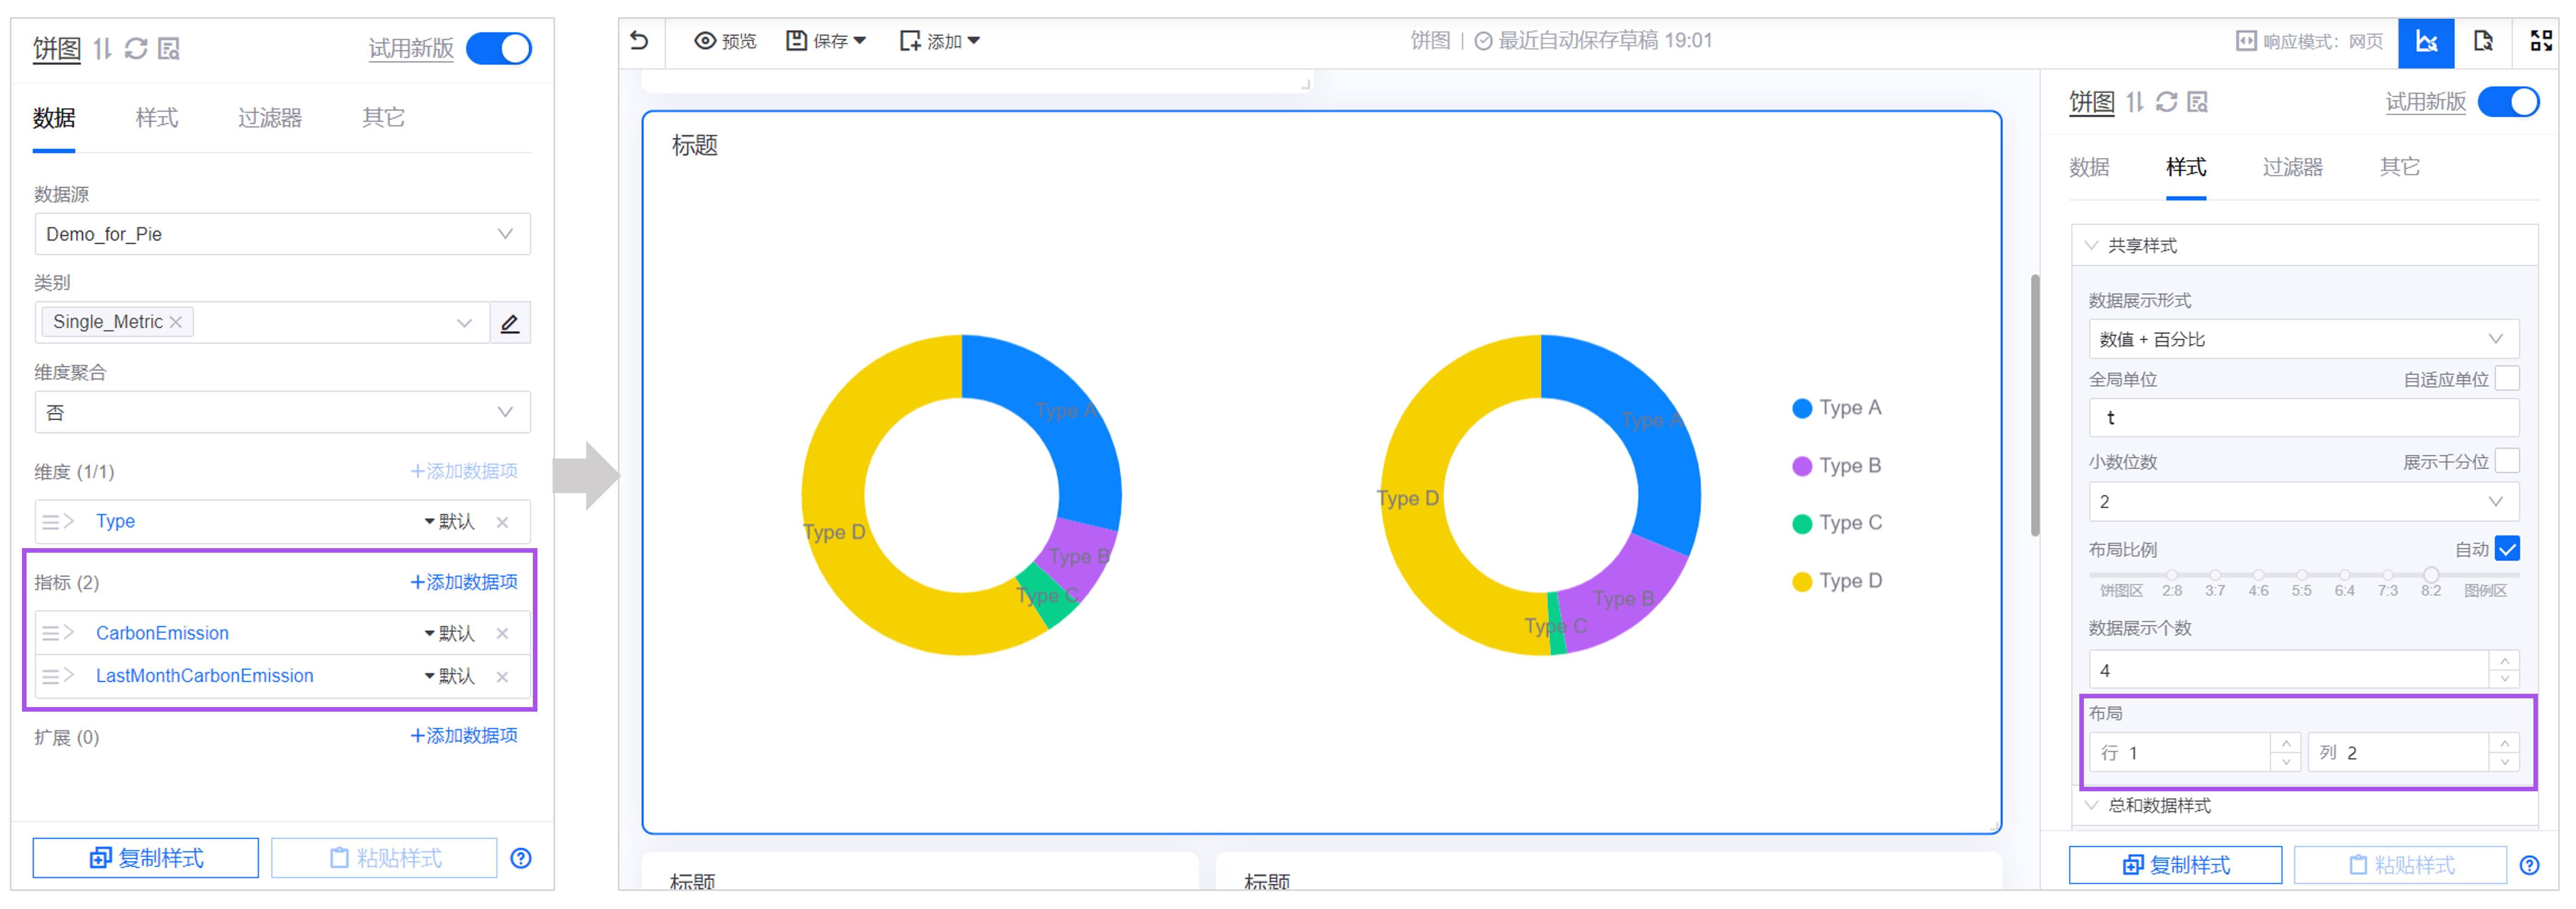This screenshot has height=909, width=2576.
Task: Set layout ratio slider to 5:5
Action: [2301, 575]
